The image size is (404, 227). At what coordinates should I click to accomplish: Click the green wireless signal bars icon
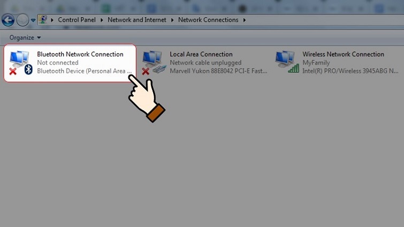click(x=293, y=69)
